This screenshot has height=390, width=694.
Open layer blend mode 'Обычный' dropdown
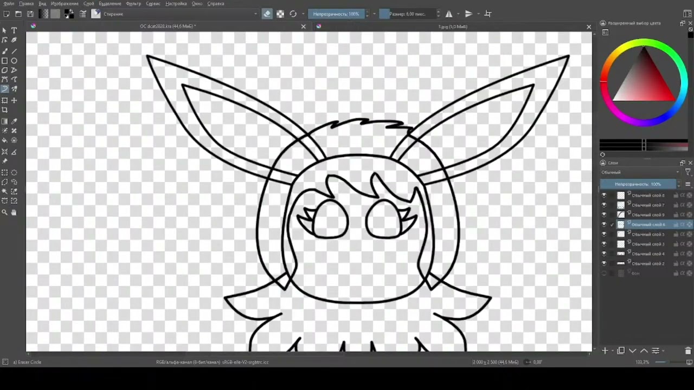coord(640,172)
